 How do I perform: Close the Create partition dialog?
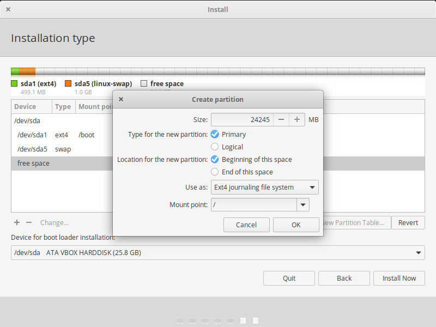(121, 99)
